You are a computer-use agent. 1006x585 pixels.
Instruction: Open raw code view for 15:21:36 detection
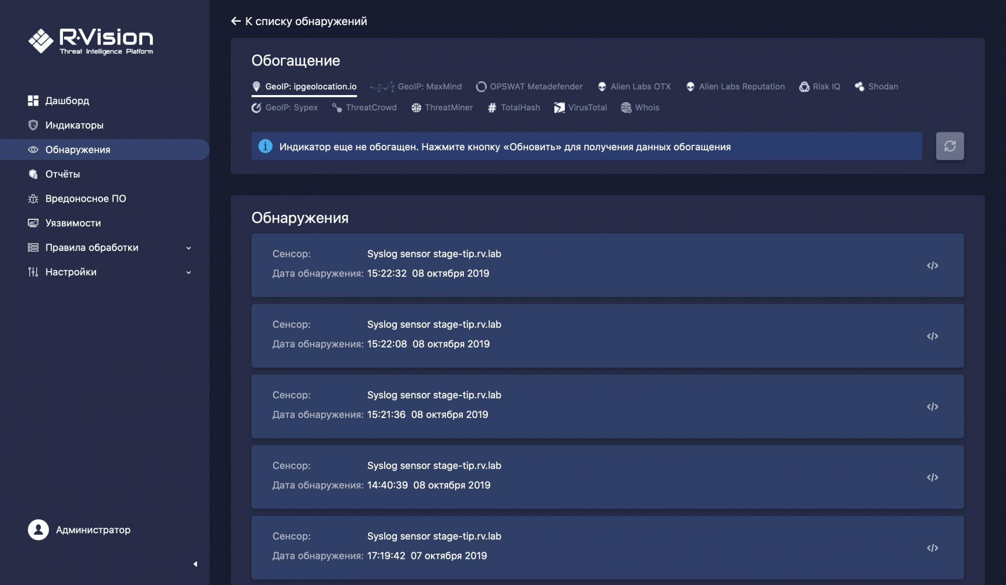(x=932, y=406)
